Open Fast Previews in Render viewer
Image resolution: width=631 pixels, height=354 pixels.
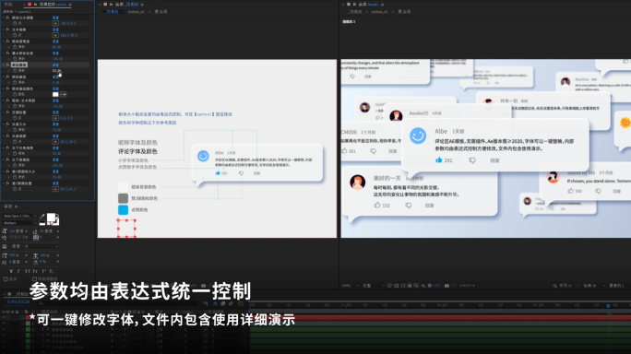[389, 286]
